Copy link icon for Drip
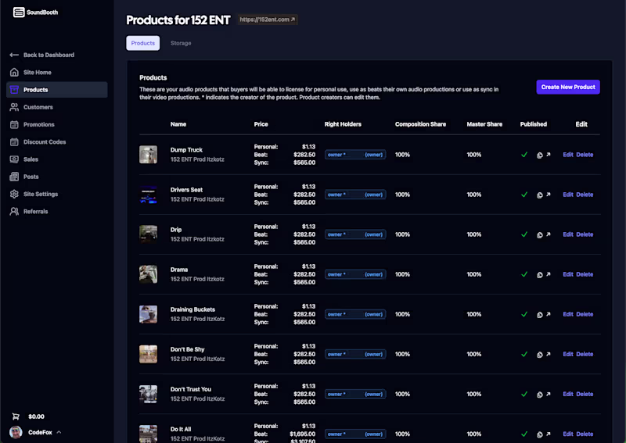626x443 pixels. click(540, 235)
